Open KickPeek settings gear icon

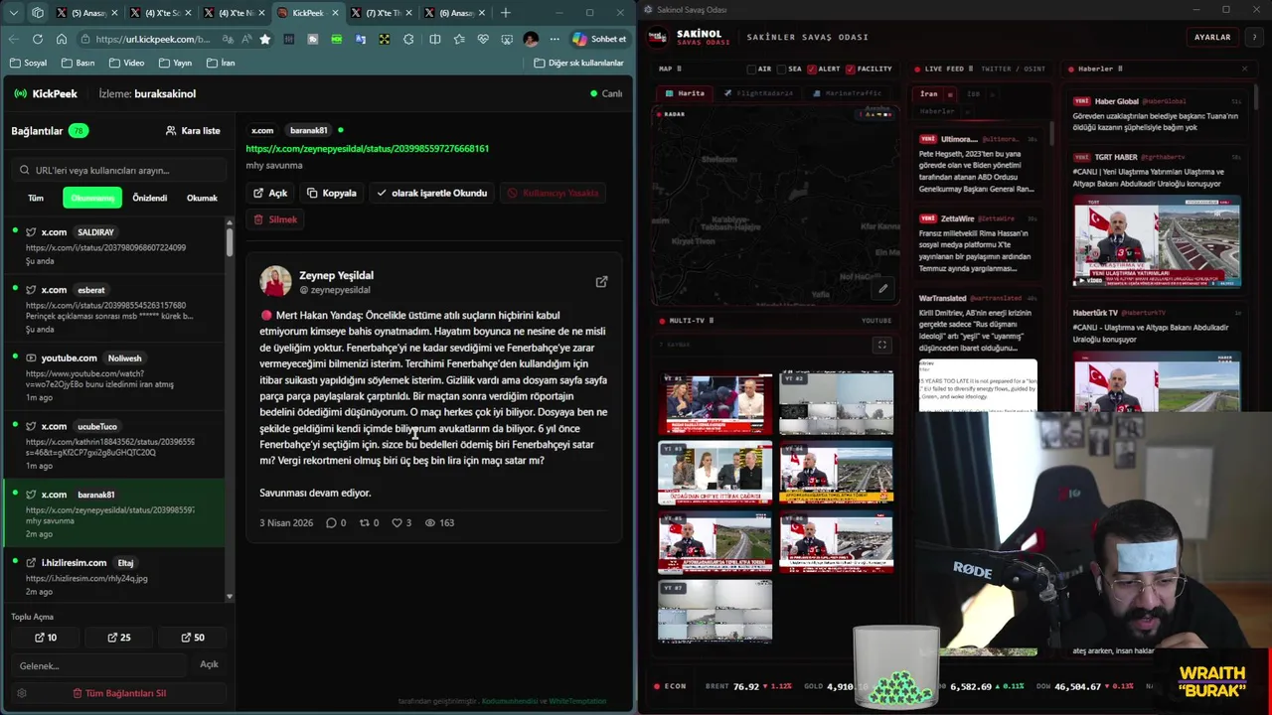click(x=22, y=693)
